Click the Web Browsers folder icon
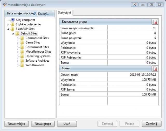This screenshot has height=131, width=166. pos(22,65)
